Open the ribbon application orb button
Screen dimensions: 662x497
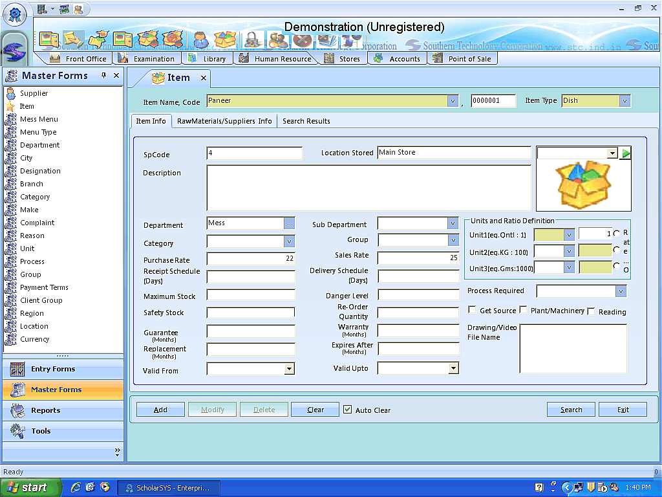coord(14,14)
